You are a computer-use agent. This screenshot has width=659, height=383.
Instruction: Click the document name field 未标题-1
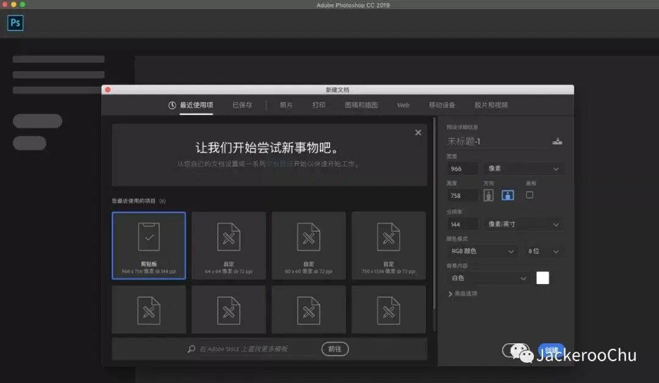coord(498,142)
